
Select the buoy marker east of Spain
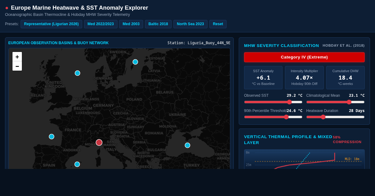pos(77,164)
